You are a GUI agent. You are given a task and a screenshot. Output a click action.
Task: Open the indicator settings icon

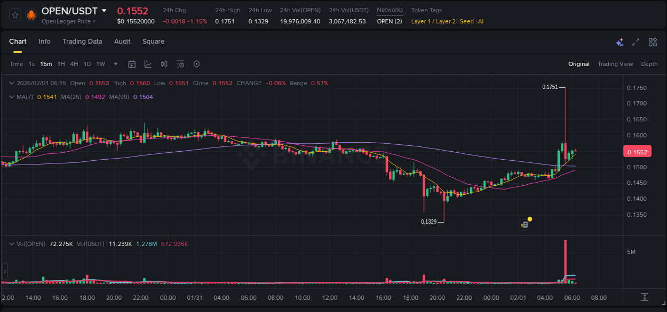[180, 64]
